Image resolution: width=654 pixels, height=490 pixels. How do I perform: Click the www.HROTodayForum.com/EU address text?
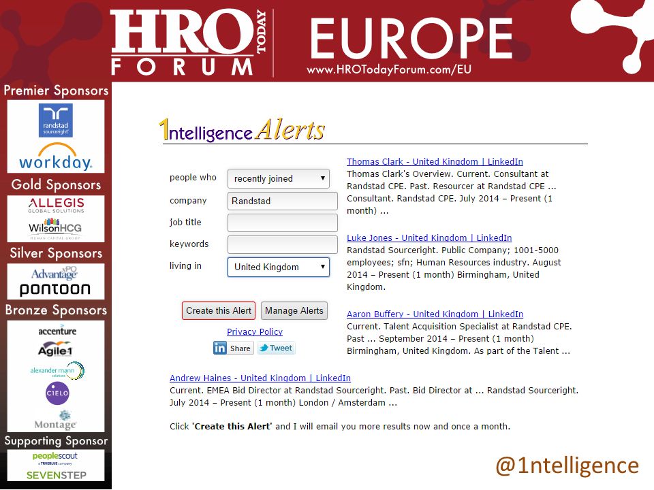389,69
